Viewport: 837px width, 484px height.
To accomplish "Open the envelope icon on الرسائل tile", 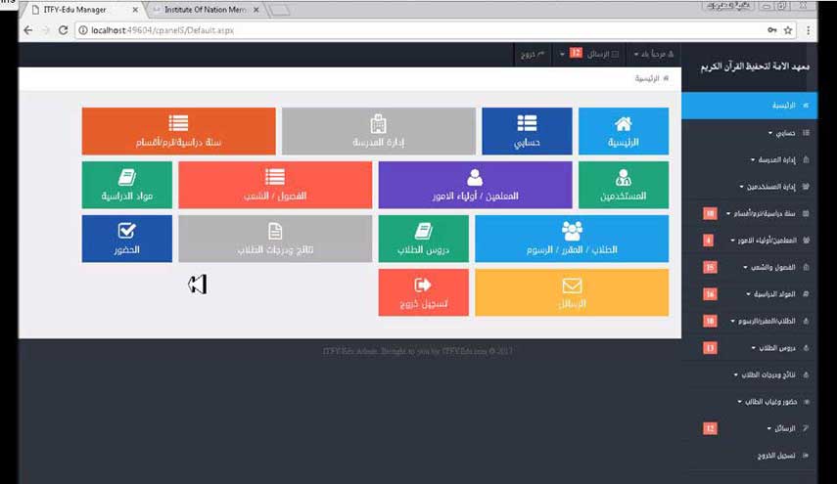I will coord(572,286).
